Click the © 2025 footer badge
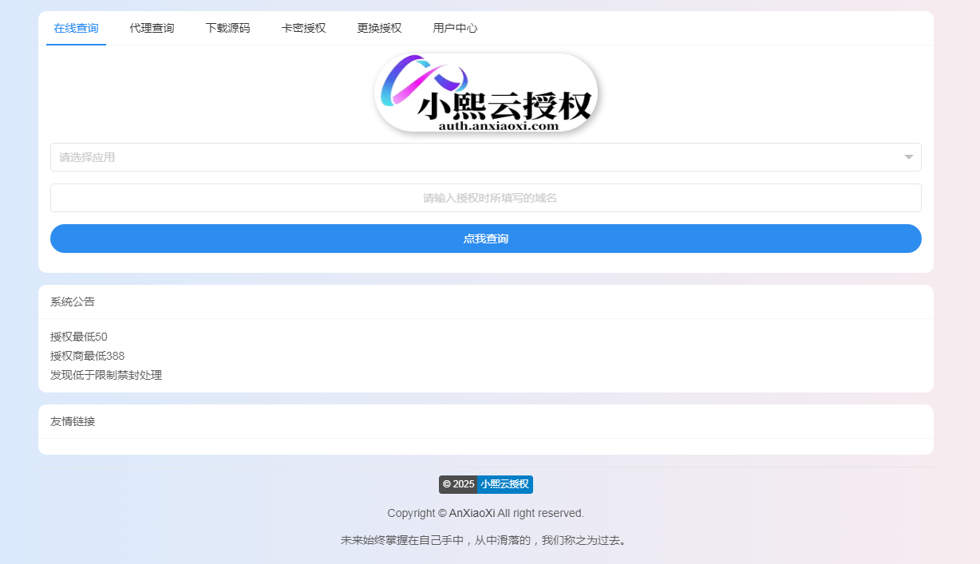 click(x=458, y=484)
